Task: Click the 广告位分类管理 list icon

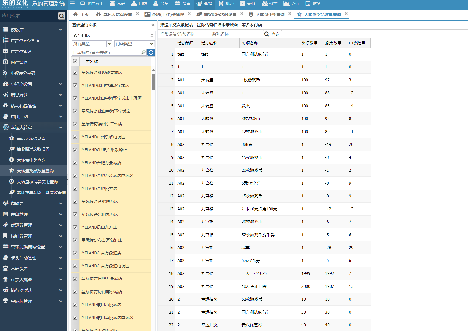Action: (x=5, y=40)
